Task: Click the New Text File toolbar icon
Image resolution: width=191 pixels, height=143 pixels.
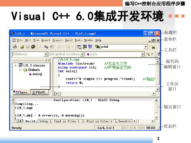Action: coord(15,47)
